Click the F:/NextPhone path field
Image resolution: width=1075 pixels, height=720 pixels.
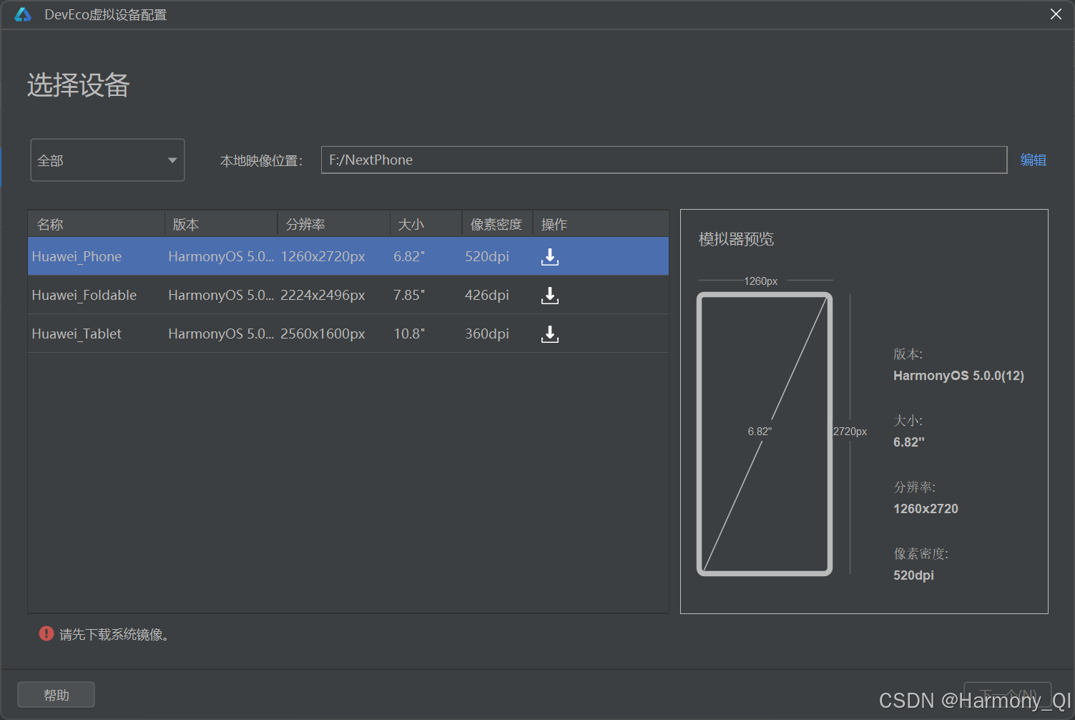(664, 160)
